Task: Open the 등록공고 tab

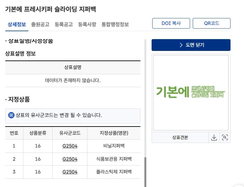Action: pos(64,25)
